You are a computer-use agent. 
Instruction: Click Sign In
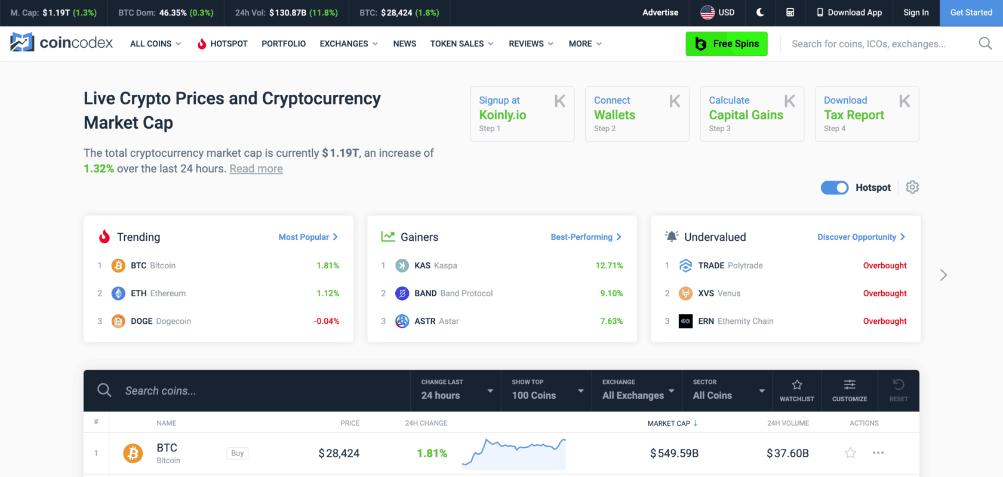coord(916,13)
